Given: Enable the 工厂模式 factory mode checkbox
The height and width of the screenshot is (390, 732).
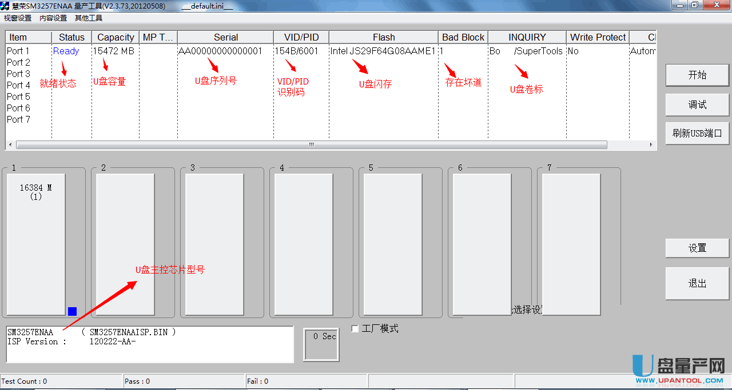Looking at the screenshot, I should coord(355,329).
